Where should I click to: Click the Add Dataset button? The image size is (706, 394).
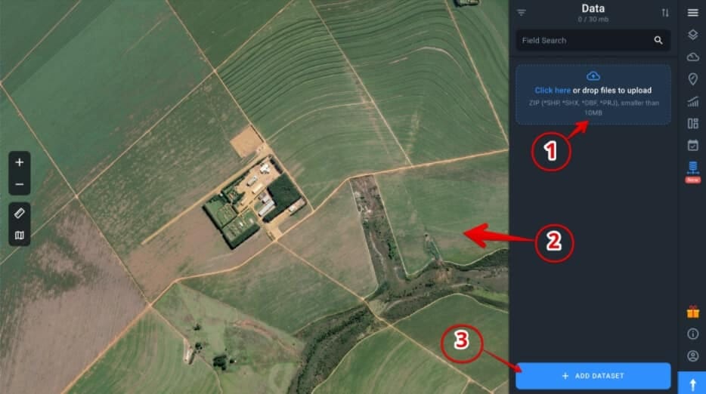click(x=593, y=376)
